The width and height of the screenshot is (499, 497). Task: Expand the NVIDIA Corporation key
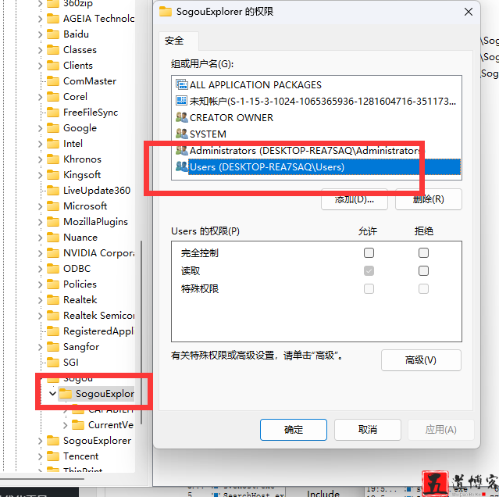tap(40, 253)
